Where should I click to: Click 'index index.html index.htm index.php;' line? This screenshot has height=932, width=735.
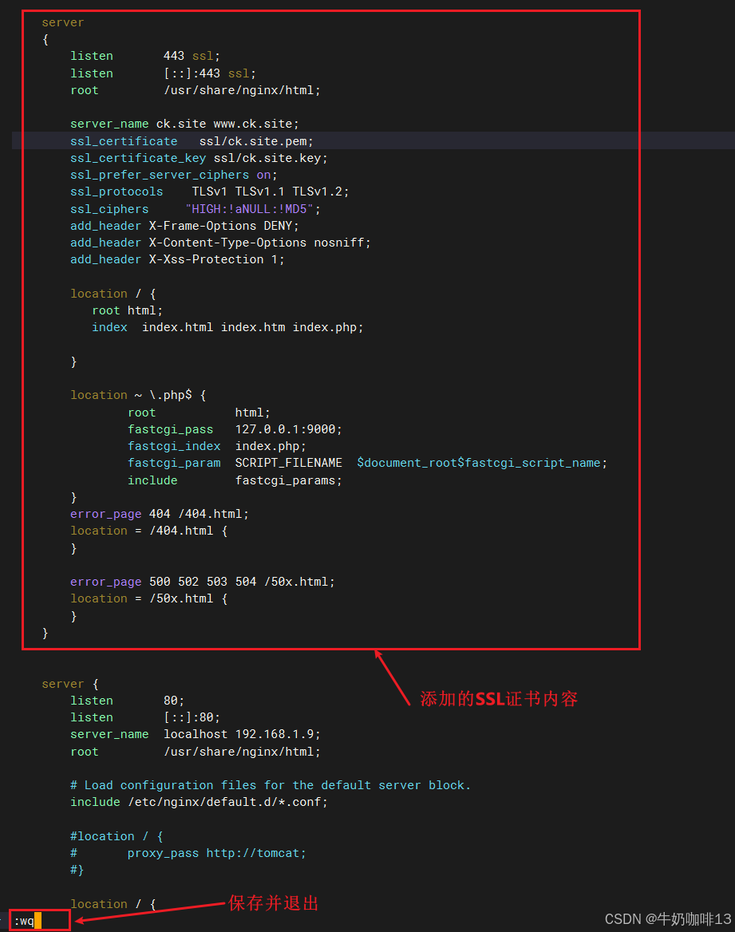[227, 327]
